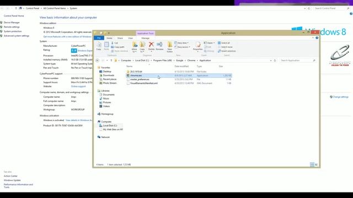Select the master_preferences file

pos(140,79)
